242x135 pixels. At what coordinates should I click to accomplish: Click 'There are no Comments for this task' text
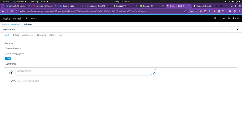click(x=26, y=81)
